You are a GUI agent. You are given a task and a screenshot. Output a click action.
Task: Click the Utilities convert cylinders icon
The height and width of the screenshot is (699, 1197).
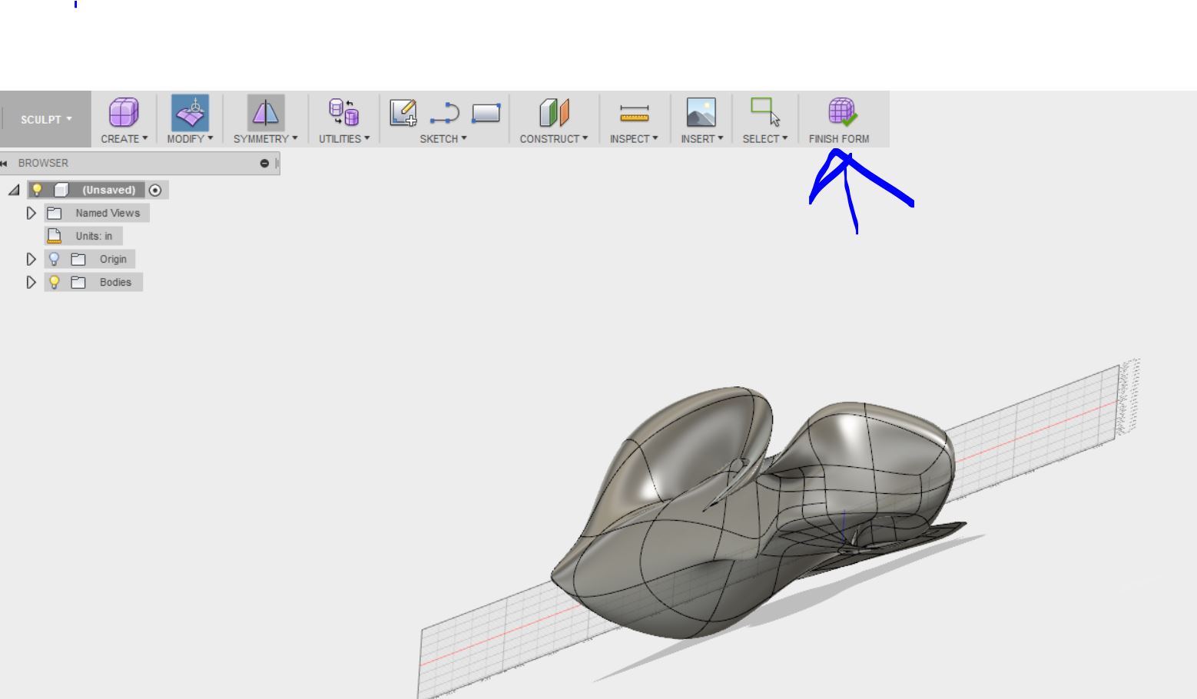343,112
